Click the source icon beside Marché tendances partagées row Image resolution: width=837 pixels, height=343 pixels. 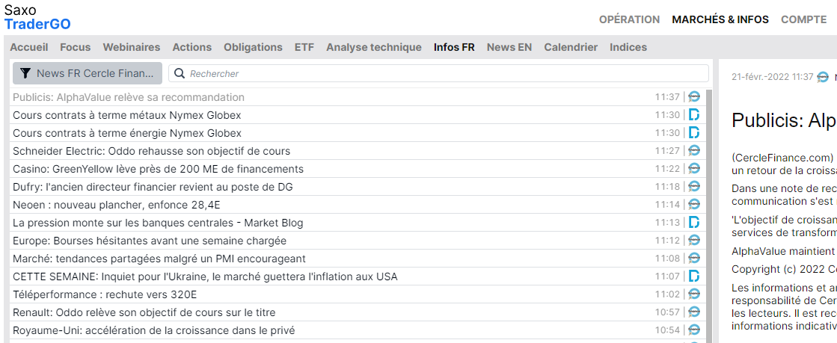[694, 259]
